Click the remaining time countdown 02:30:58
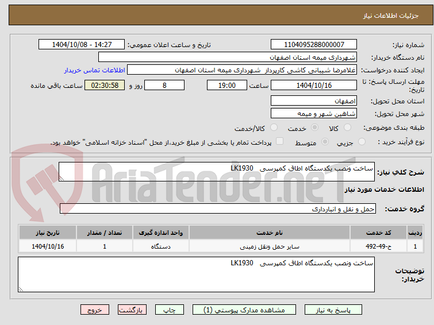This screenshot has height=325, width=434. coord(105,85)
